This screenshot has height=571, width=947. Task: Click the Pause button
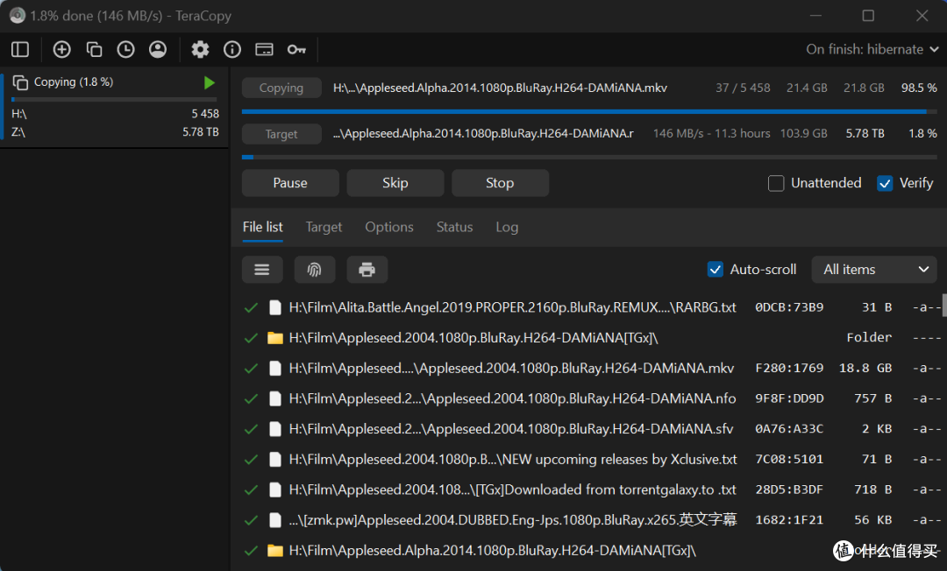(290, 183)
